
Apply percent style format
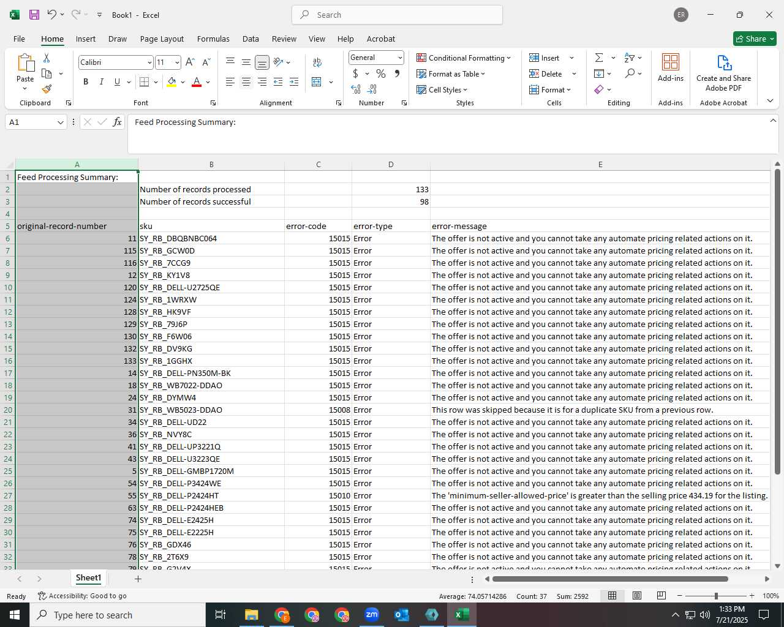click(x=381, y=73)
